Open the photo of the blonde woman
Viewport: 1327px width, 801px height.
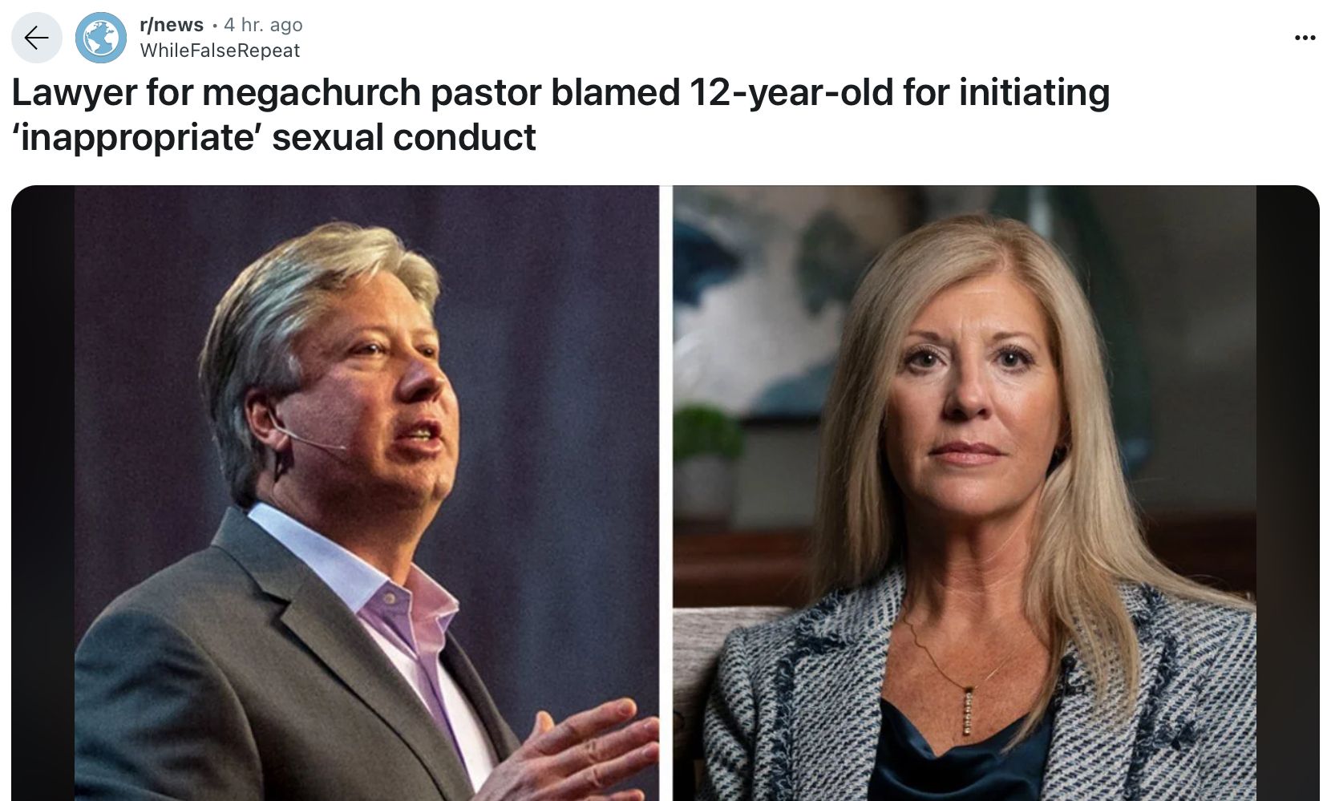click(964, 493)
